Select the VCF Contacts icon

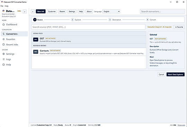36,52
